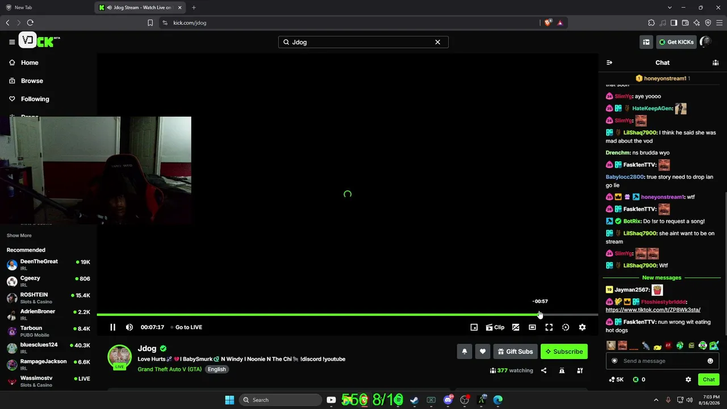
Task: Toggle mini player mode in video controls
Action: pos(474,327)
